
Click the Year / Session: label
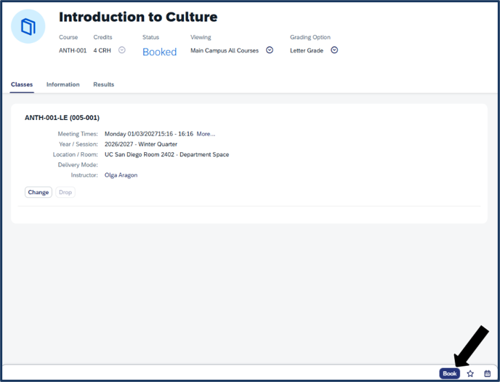point(78,144)
